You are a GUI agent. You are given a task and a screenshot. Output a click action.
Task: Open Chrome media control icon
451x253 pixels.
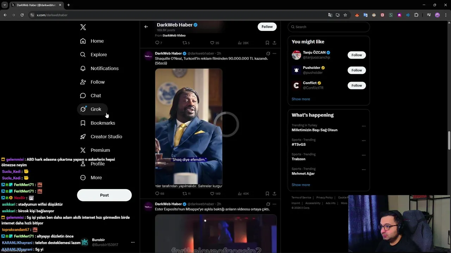[x=429, y=15]
